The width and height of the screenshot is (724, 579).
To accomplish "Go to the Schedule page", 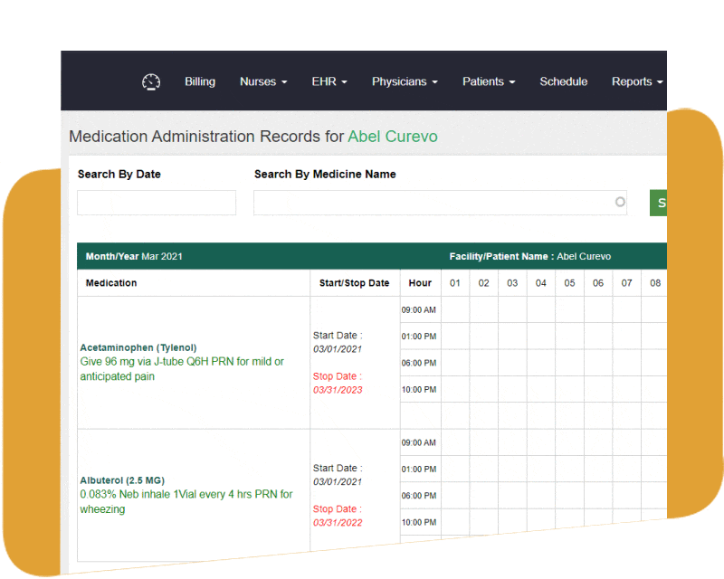I will (x=563, y=81).
